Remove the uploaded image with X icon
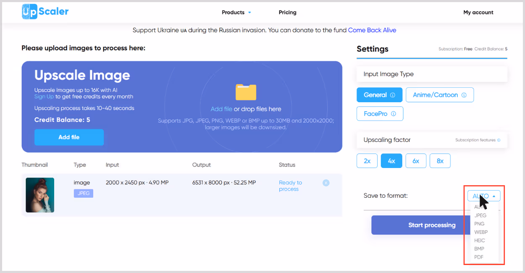525x273 pixels. pos(326,183)
